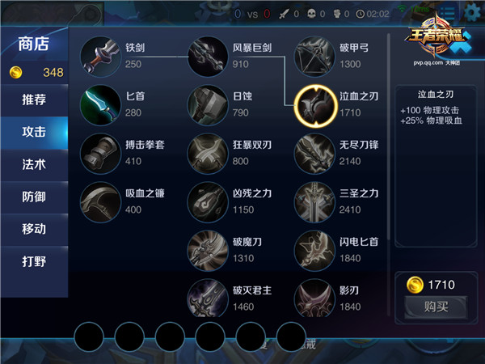Image resolution: width=485 pixels, height=364 pixels.
Task: Pick the 搏击拳套 glove item
Action: pos(100,154)
